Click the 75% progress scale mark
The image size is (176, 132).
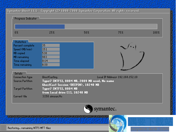pyautogui.click(x=121, y=32)
